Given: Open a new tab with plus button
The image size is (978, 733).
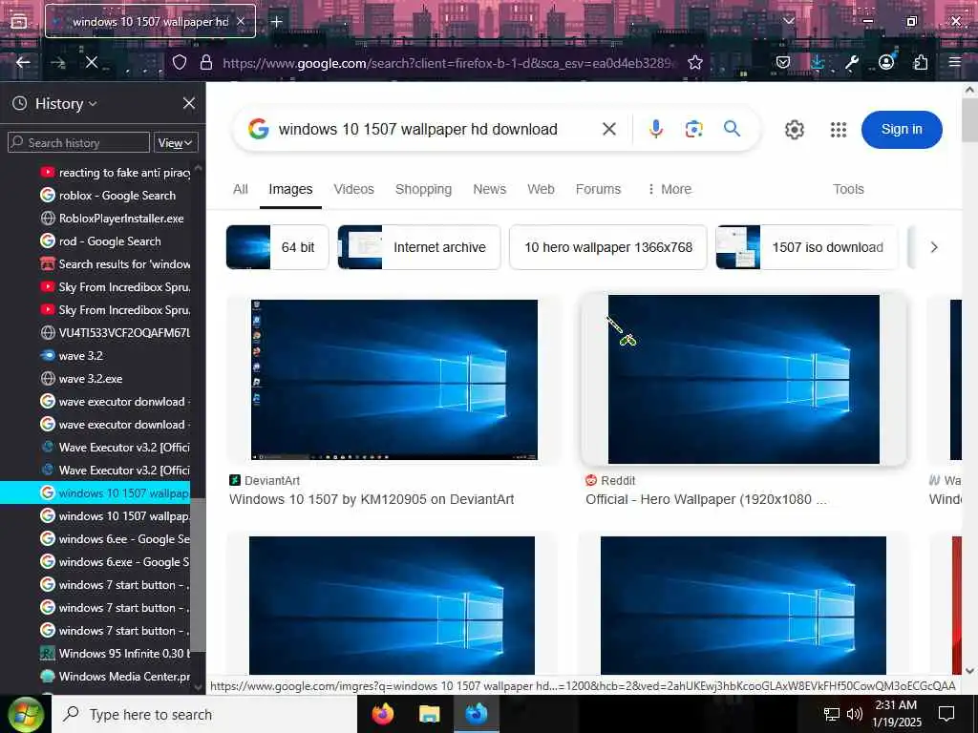Looking at the screenshot, I should 276,21.
